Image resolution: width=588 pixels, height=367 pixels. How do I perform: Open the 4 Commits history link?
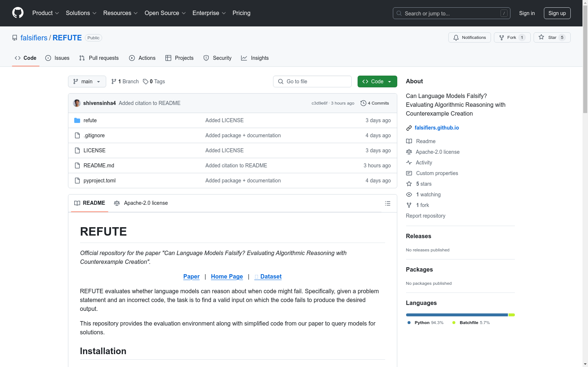(x=375, y=103)
